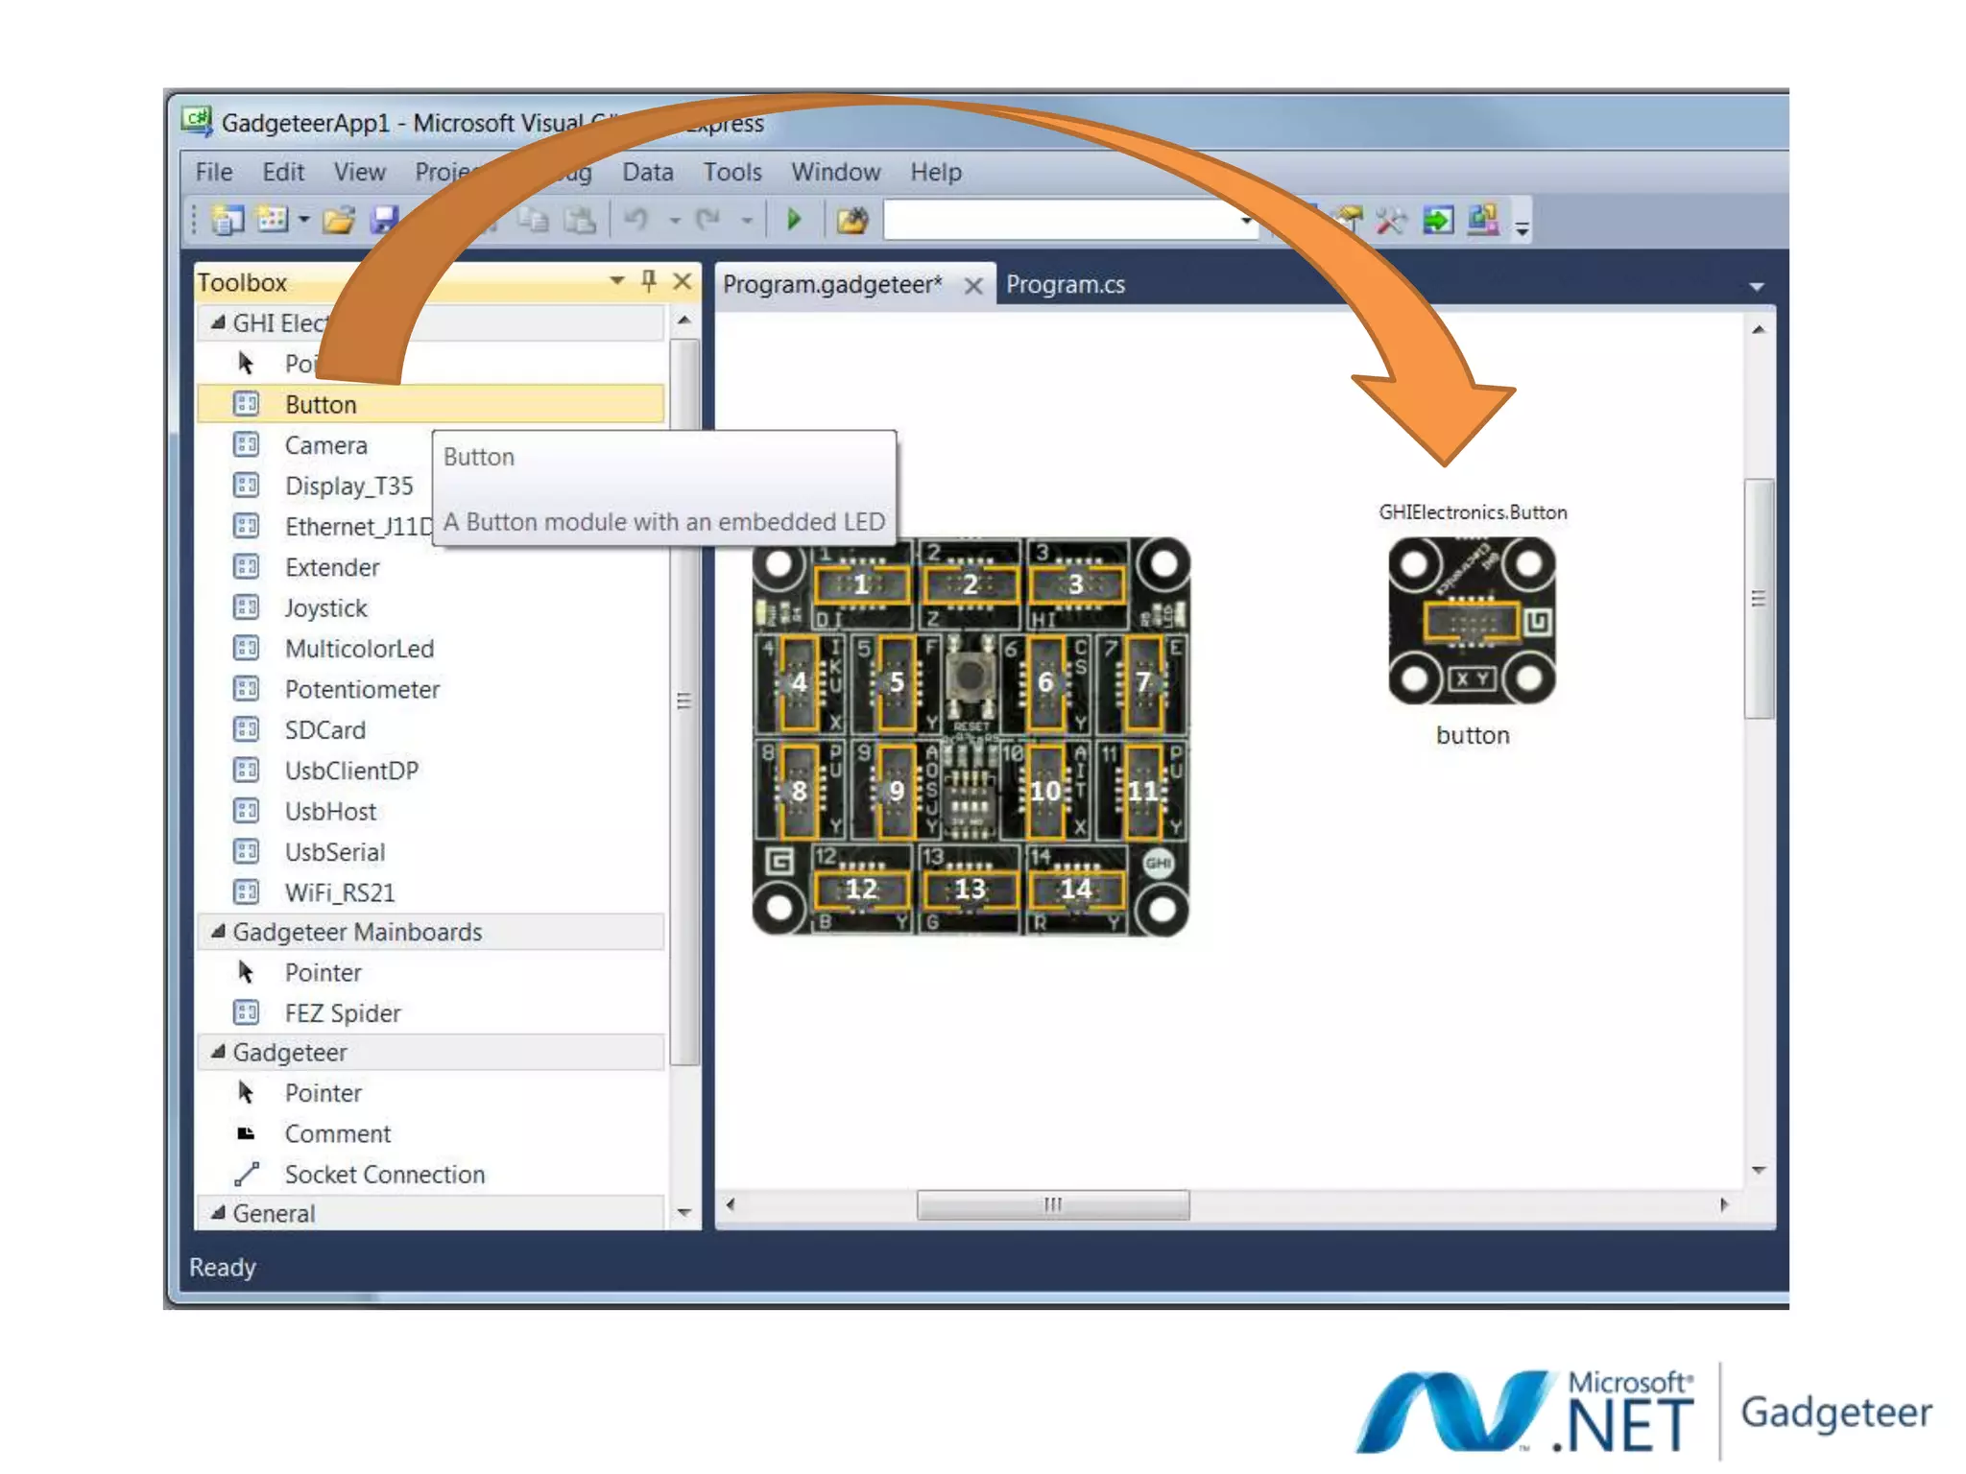
Task: Click socket 12 on the mainboard
Action: pos(861,890)
